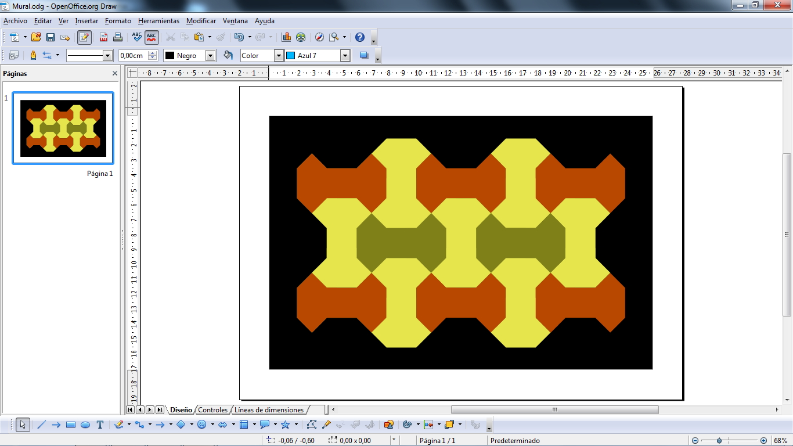Toggle the Shadow button
The height and width of the screenshot is (446, 793).
click(x=364, y=55)
